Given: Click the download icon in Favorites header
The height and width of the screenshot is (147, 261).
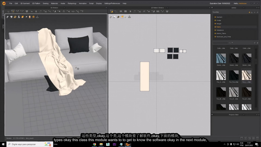Looking at the screenshot, I should point(252,12).
